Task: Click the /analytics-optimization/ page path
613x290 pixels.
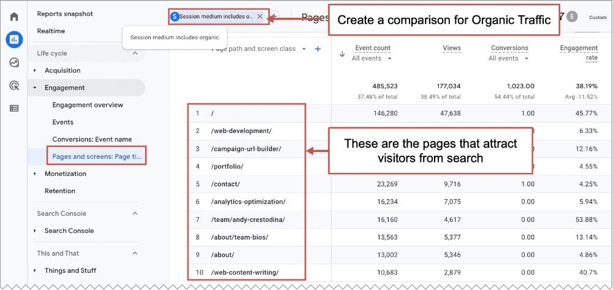Action: (x=248, y=202)
